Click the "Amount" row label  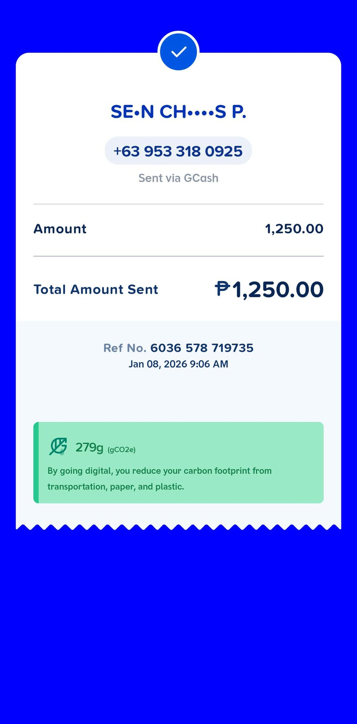[x=60, y=229]
